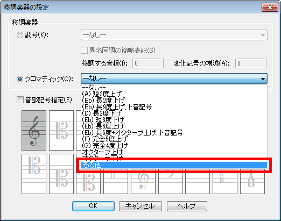This screenshot has width=281, height=221.
Task: Choose (G) 完全4度上げ from the list
Action: (174, 146)
